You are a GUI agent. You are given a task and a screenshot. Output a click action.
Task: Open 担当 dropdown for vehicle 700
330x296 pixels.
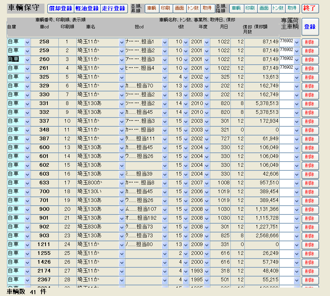[x=165, y=192]
